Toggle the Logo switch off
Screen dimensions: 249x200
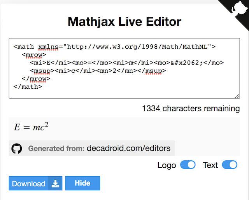[188, 165]
